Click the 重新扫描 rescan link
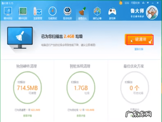Viewport: 162px width, 122px height. (x=139, y=49)
